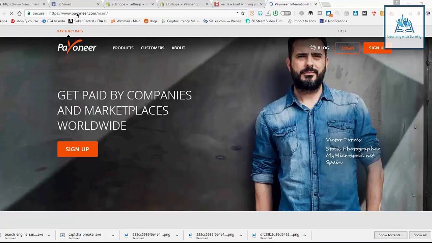The width and height of the screenshot is (432, 243).
Task: Click the PAY & GET PAID link
Action: pos(70,31)
